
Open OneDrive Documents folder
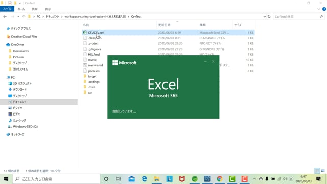[x=20, y=51]
